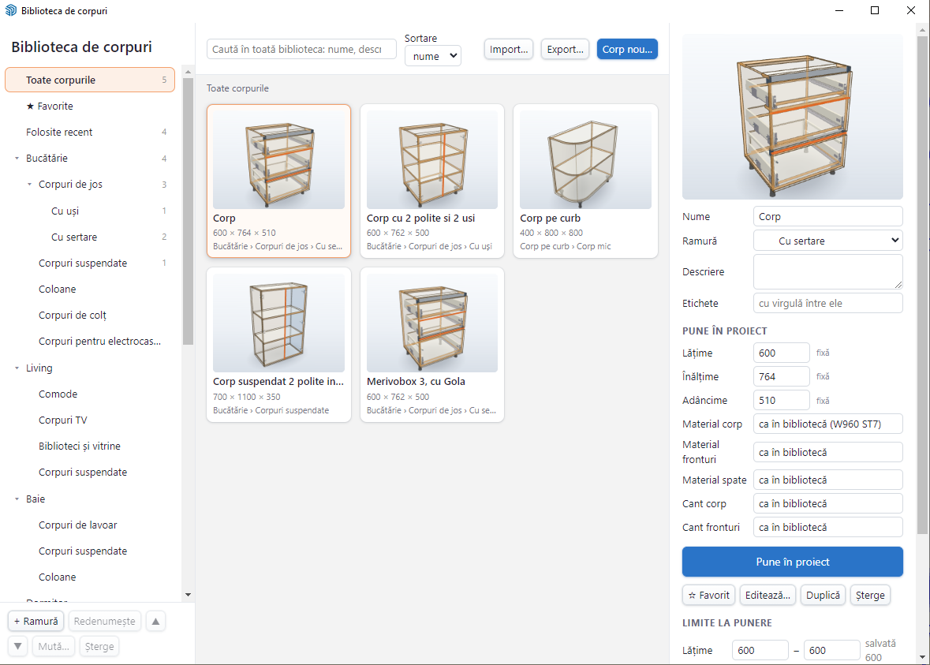
Task: Collapse the Bucătărie tree branch
Action: tap(17, 159)
